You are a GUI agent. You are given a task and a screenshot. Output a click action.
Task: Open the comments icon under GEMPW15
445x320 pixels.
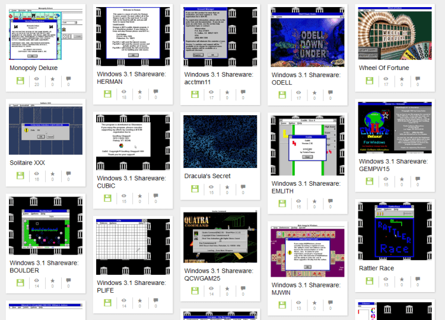418,179
